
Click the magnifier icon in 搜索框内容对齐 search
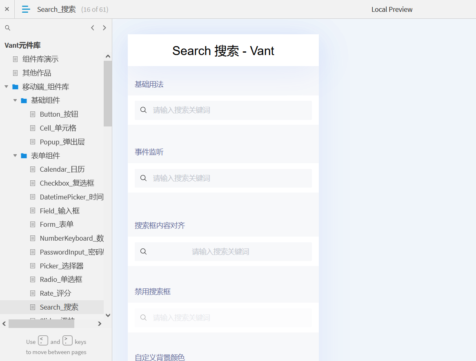(x=144, y=252)
